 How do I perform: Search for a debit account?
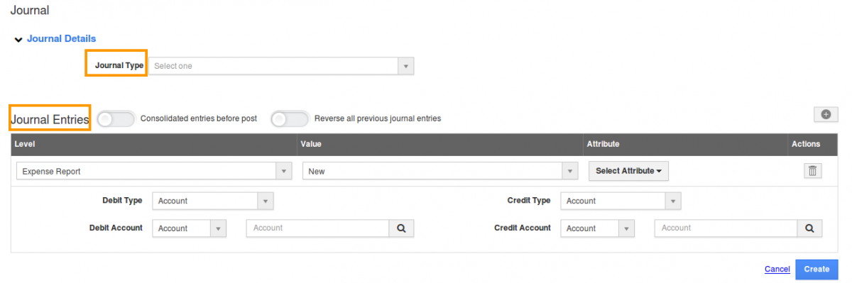(x=401, y=228)
